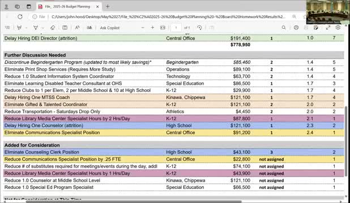The image size is (350, 203).
Task: Select "Reduce 1.0 Counselor at Middle School Level"
Action: [52, 180]
